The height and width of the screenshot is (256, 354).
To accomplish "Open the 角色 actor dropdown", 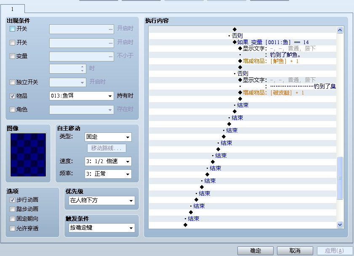I will click(x=82, y=110).
